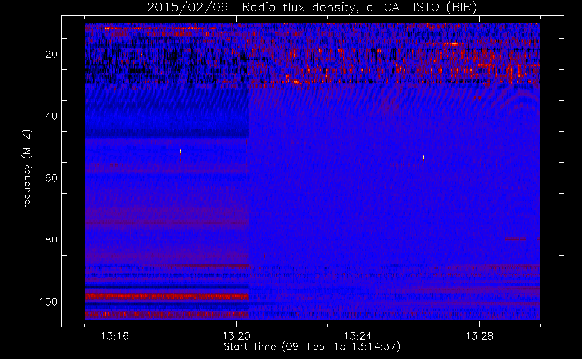Select the 'Frequency (MHZ)' axis label
The image size is (582, 359).
coord(27,172)
